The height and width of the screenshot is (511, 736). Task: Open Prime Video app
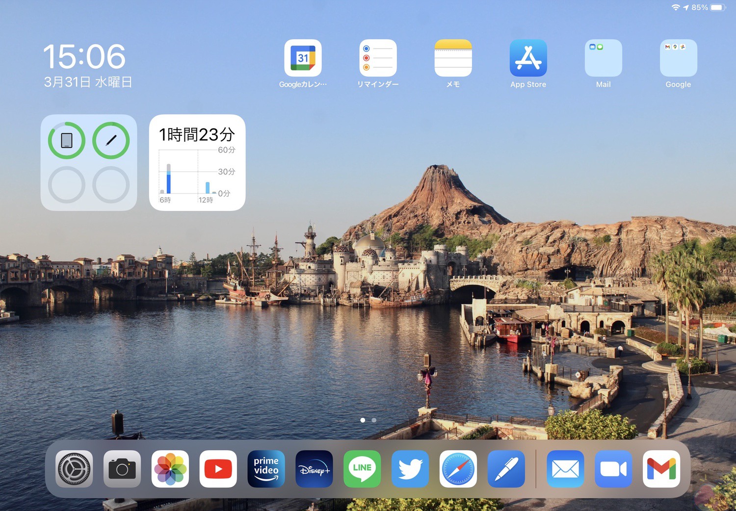tap(266, 469)
